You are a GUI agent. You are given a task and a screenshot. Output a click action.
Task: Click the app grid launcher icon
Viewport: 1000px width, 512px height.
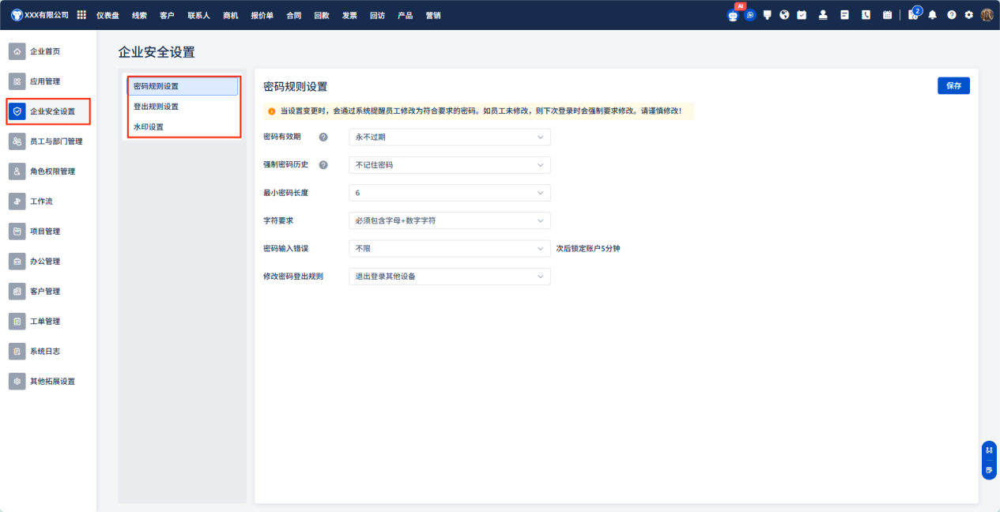[x=81, y=15]
